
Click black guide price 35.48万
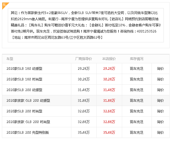84,133
